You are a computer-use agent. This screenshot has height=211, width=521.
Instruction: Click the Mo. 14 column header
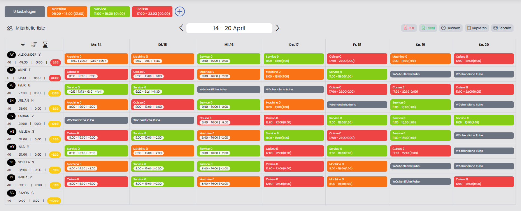click(x=96, y=45)
